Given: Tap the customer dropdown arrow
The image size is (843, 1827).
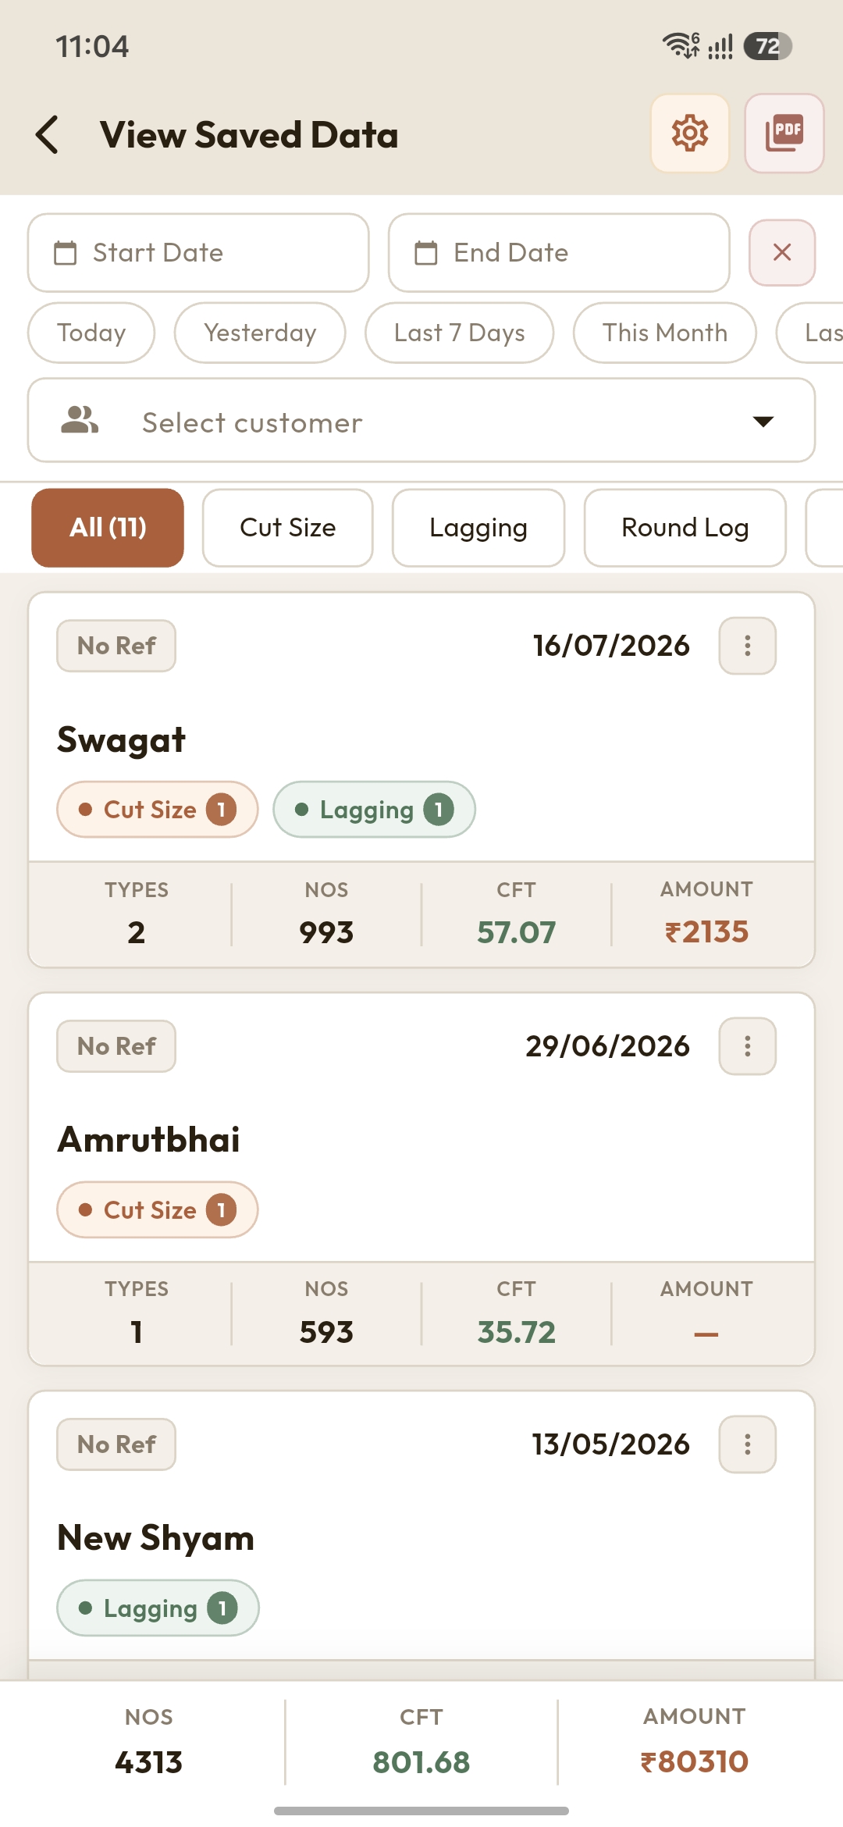Looking at the screenshot, I should [763, 422].
